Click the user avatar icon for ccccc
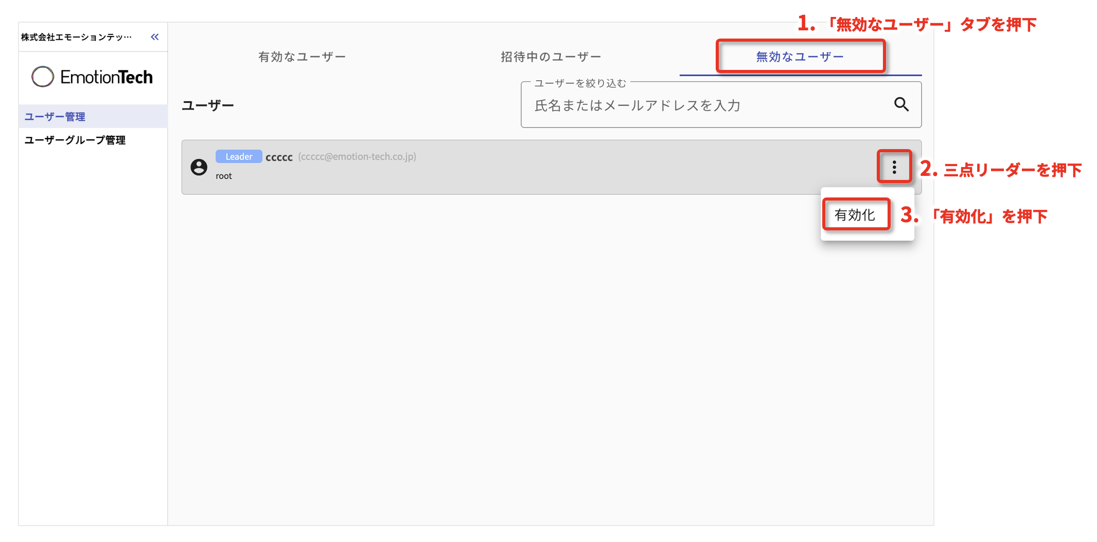The image size is (1097, 542). click(x=199, y=167)
